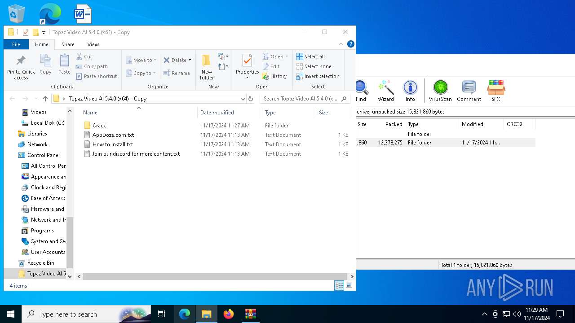Screen dimensions: 575x323
Task: Select Control Panel in navigation pane
Action: (43, 155)
